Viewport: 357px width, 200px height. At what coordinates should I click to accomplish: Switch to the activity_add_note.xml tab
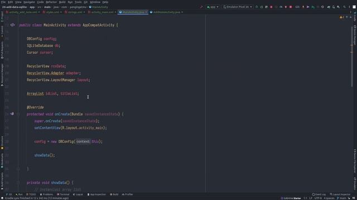[x=23, y=12]
